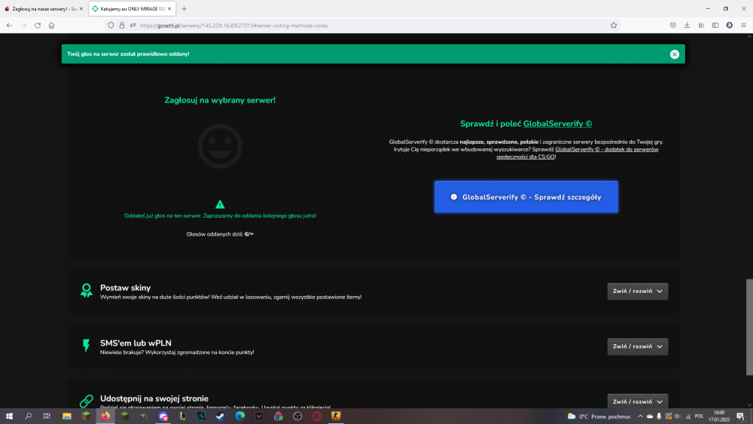Image resolution: width=753 pixels, height=424 pixels.
Task: Open Counter-Strike from the taskbar
Action: (x=336, y=416)
